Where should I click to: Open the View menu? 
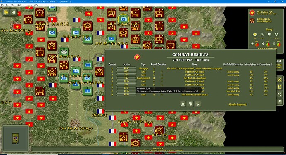click(x=14, y=5)
